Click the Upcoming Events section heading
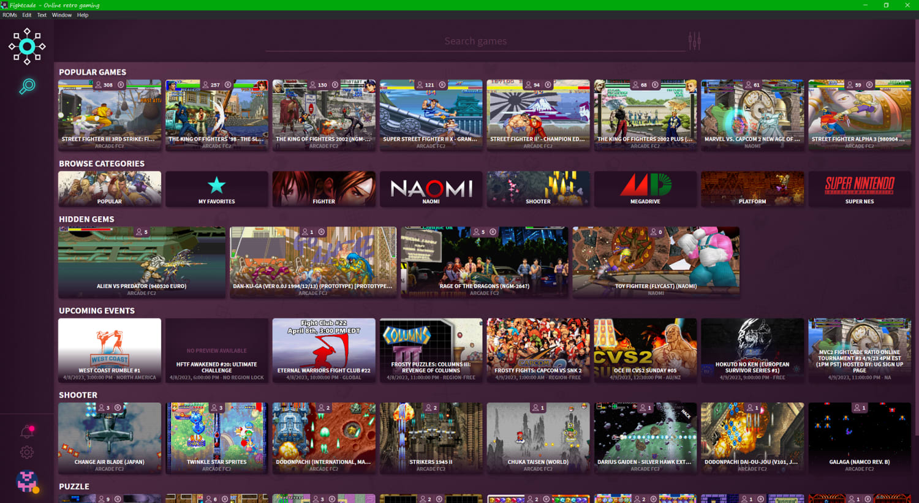This screenshot has width=919, height=503. click(97, 311)
